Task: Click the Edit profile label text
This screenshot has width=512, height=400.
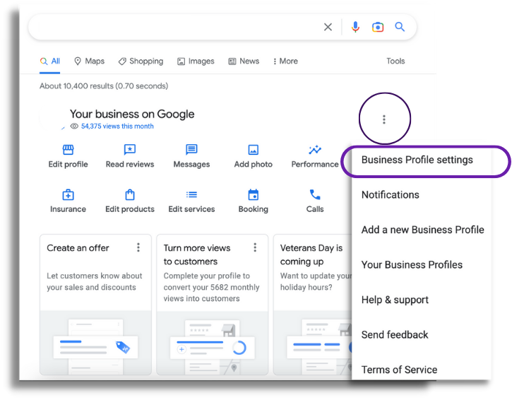Action: (x=68, y=164)
